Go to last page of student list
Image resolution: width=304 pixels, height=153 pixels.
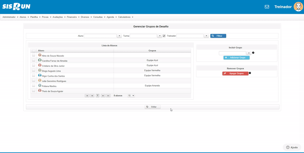tap(108, 96)
